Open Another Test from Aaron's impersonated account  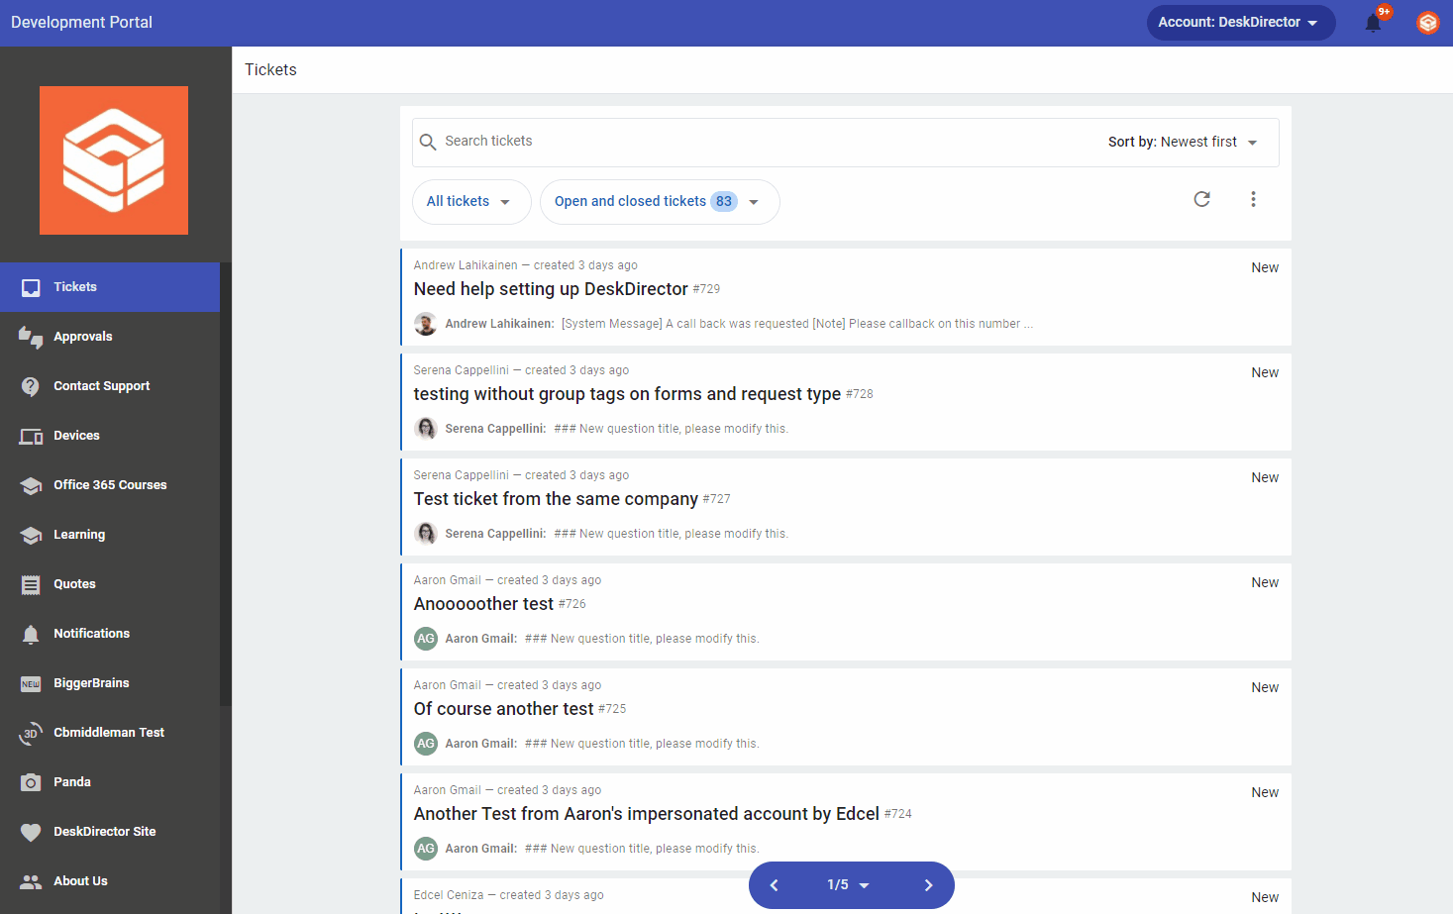pyautogui.click(x=646, y=814)
